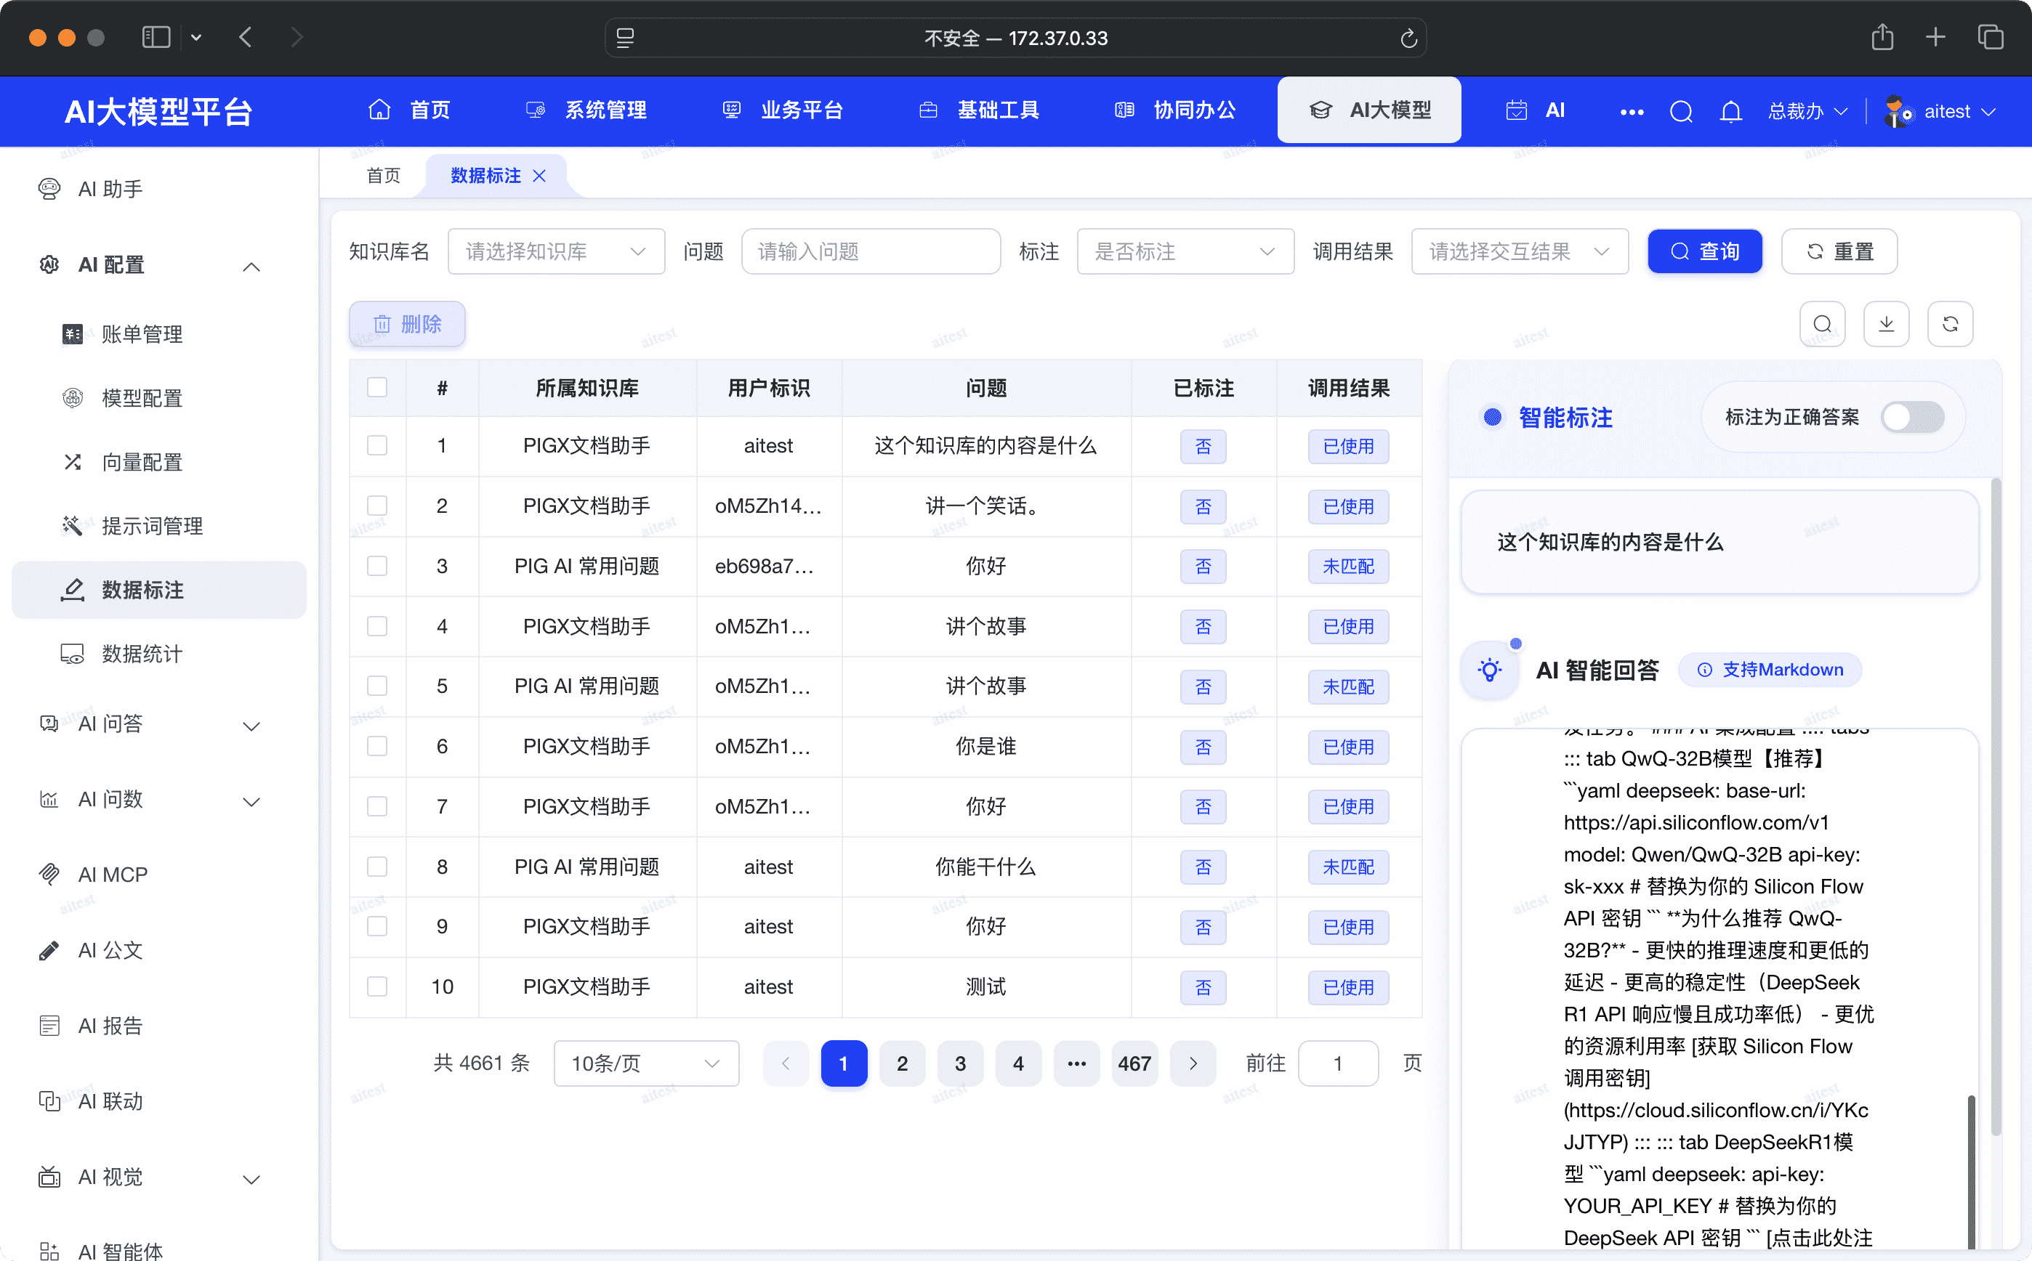Check the checkbox for row 3
Image resolution: width=2032 pixels, height=1261 pixels.
pos(377,567)
